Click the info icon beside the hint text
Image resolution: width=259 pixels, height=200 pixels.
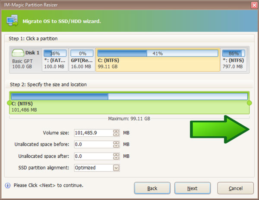pos(8,185)
